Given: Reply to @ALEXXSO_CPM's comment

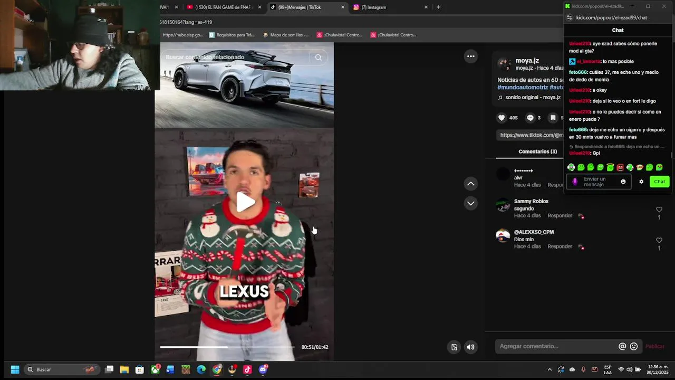Looking at the screenshot, I should point(560,246).
